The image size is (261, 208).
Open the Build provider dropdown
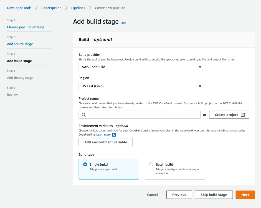(x=142, y=67)
